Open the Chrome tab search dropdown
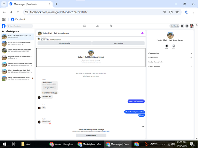 pos(4,4)
